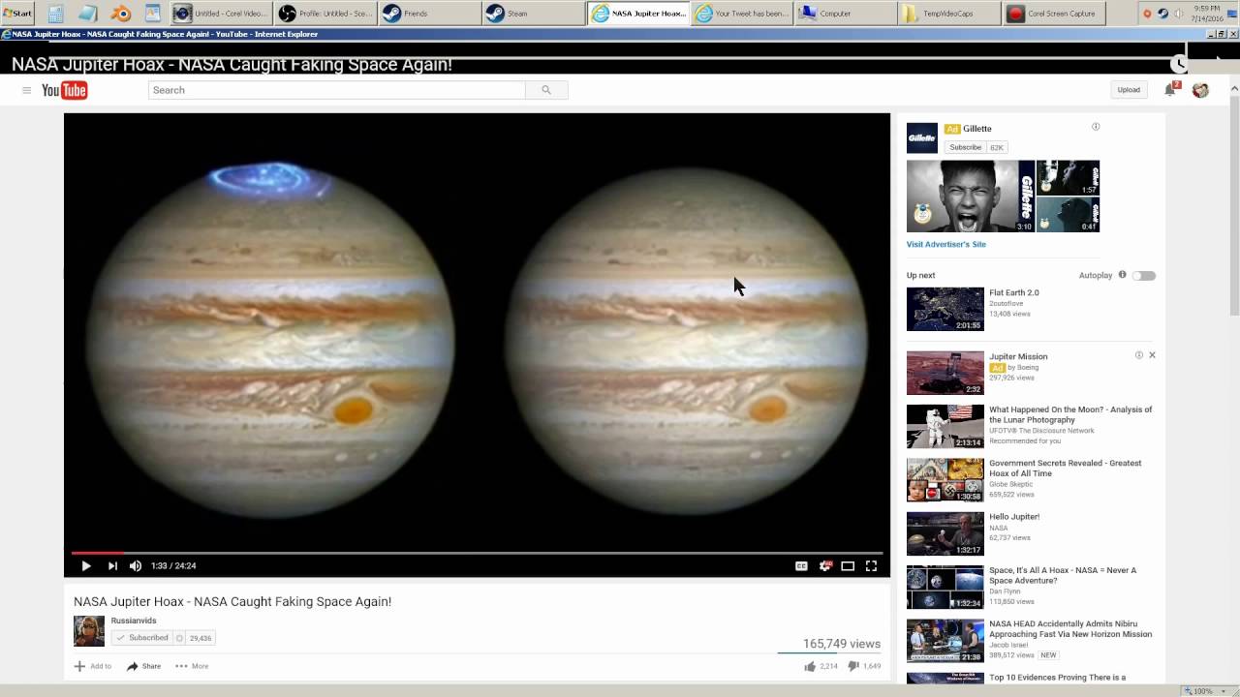
Task: Seek on the video progress bar
Action: pos(477,553)
